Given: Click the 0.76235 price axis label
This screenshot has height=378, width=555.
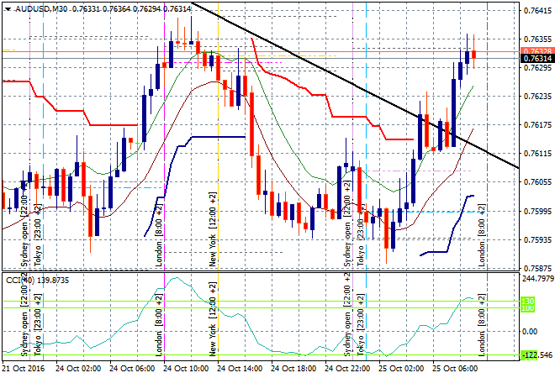Looking at the screenshot, I should pyautogui.click(x=537, y=96).
